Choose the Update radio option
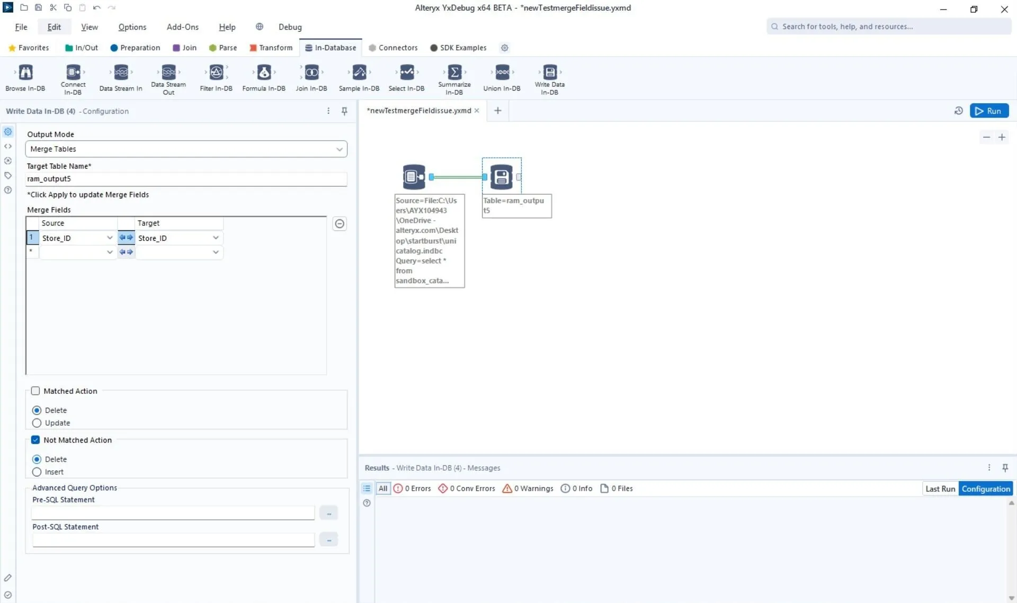The image size is (1017, 603). point(37,423)
